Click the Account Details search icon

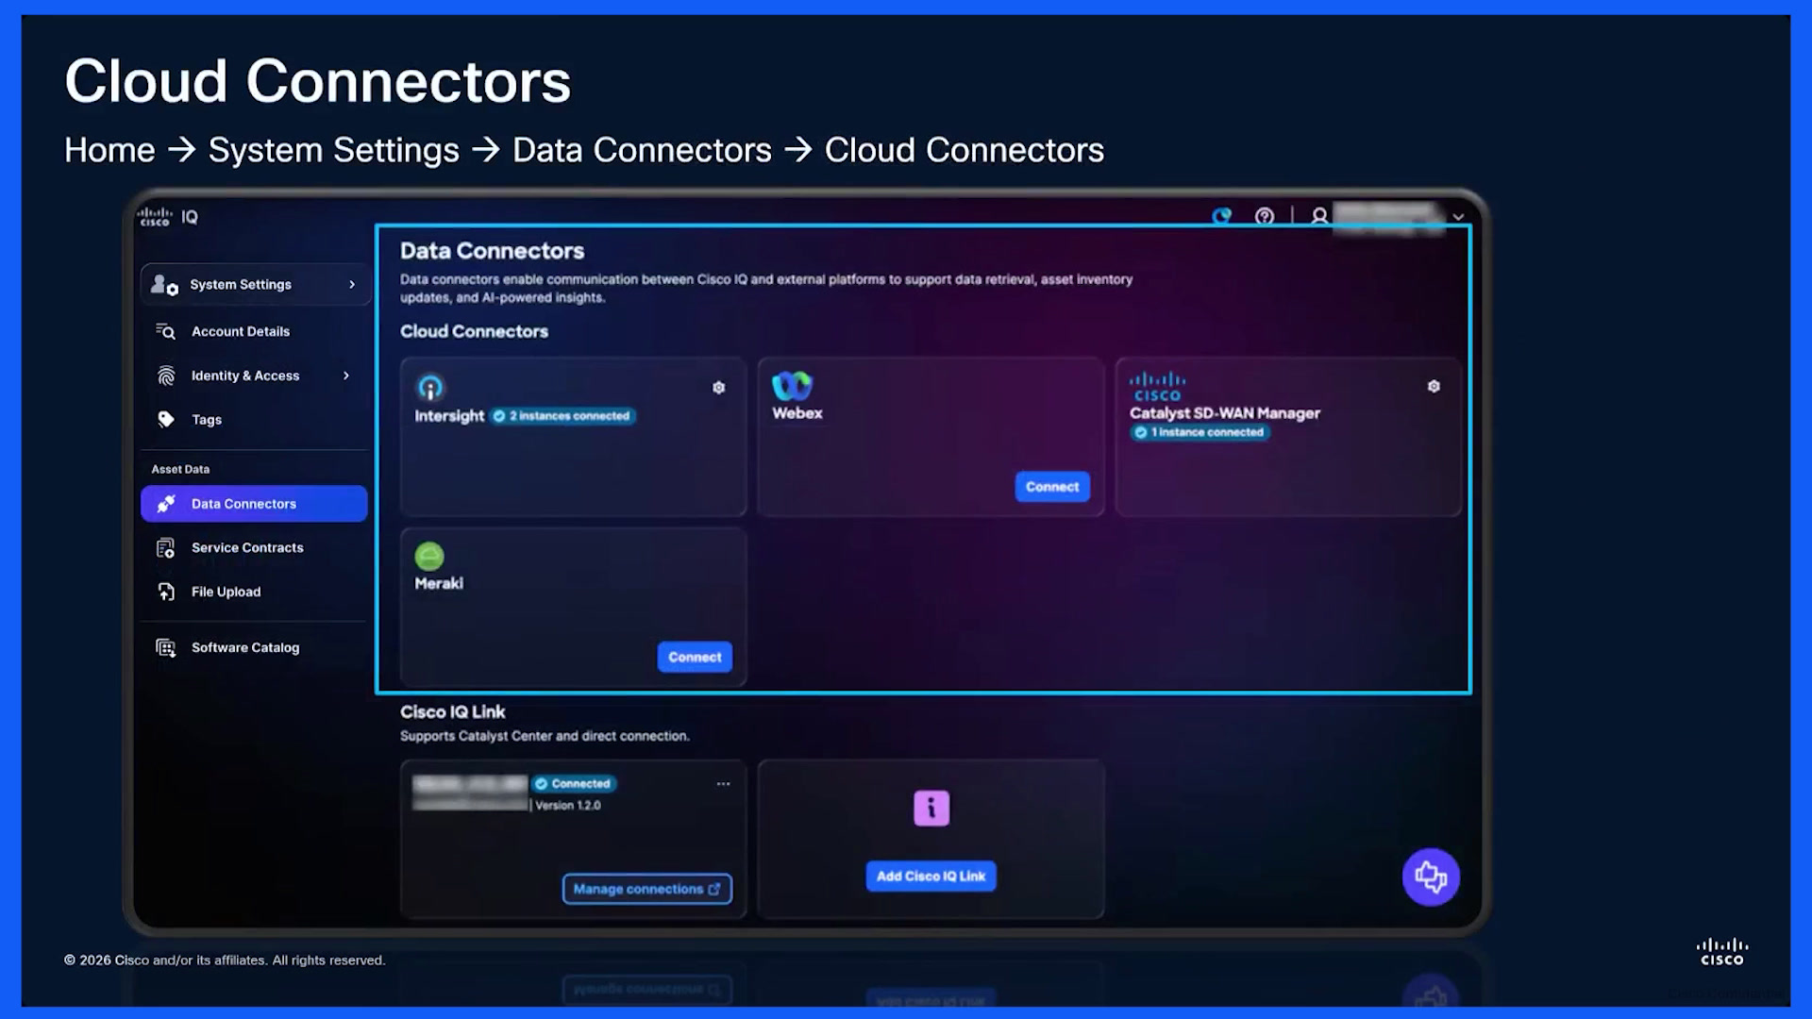pos(165,331)
